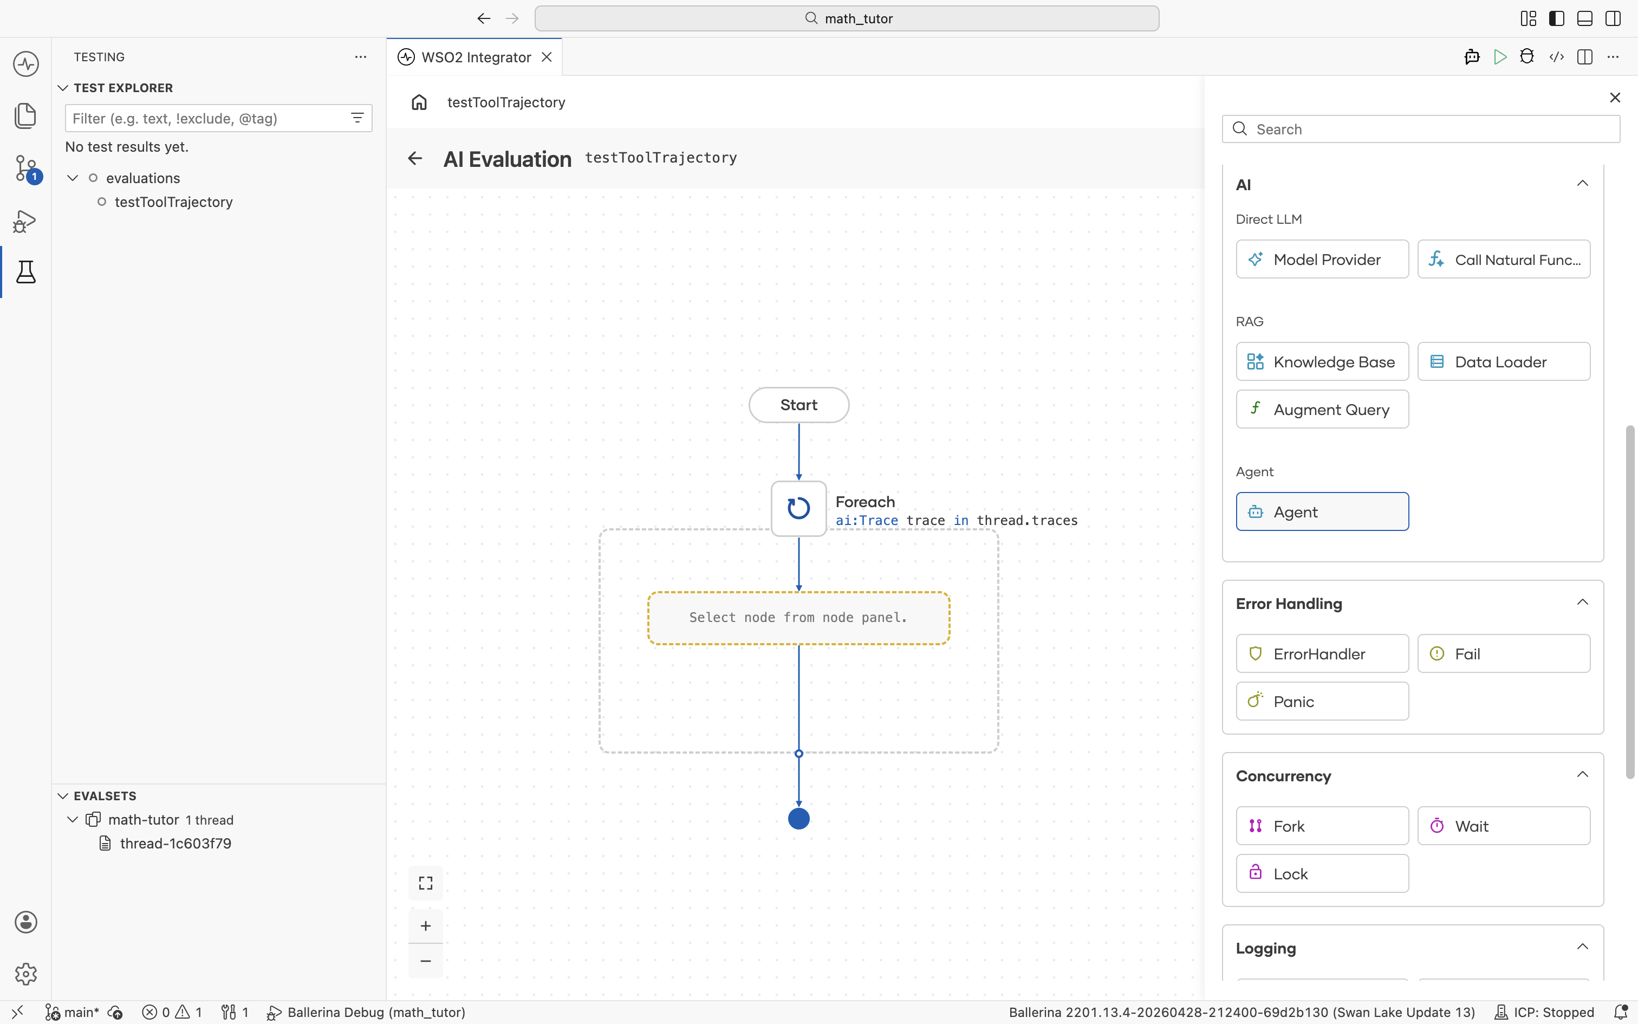Collapse the EVALSETS section
This screenshot has height=1024, width=1638.
point(63,796)
